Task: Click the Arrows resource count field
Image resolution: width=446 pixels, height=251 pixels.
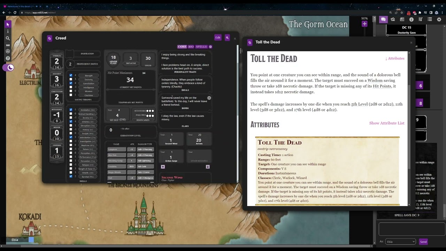Action: [x=199, y=140]
